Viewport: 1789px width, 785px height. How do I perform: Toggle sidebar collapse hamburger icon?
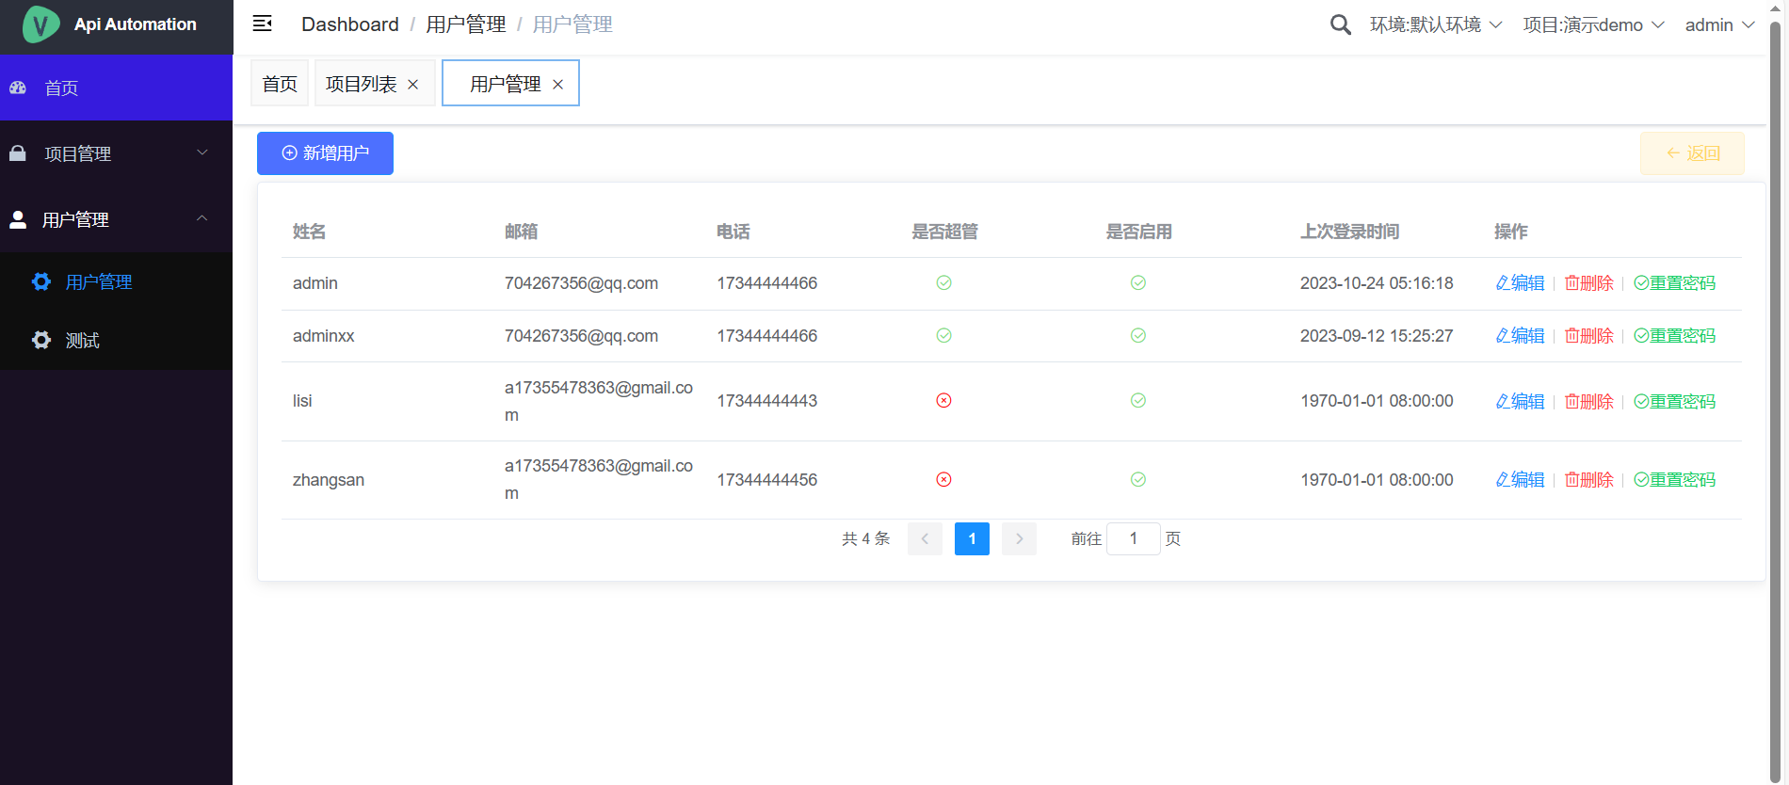click(x=263, y=24)
